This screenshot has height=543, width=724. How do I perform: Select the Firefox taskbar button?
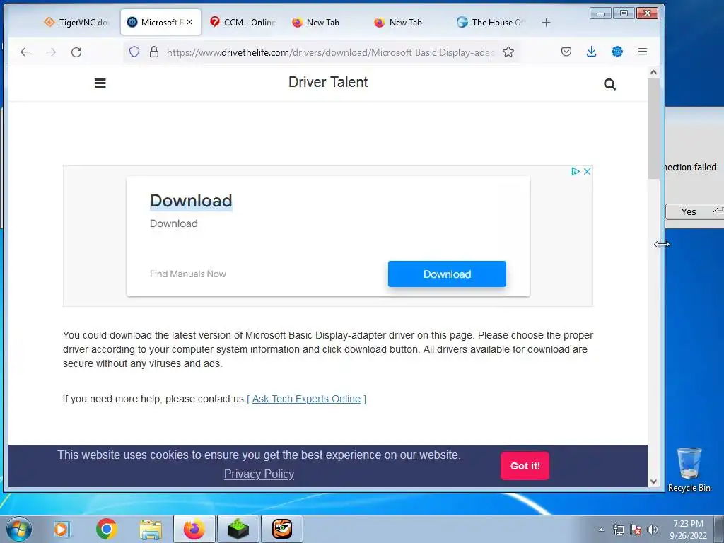[194, 529]
